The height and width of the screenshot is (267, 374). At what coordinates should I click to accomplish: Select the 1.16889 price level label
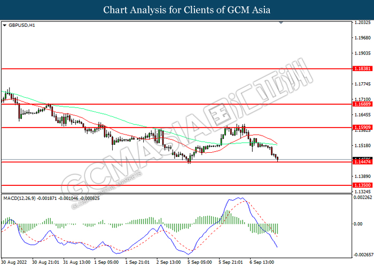pyautogui.click(x=363, y=104)
